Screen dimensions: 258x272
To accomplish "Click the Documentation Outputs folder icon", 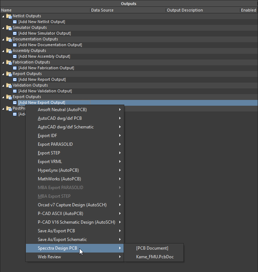I will click(x=9, y=39).
